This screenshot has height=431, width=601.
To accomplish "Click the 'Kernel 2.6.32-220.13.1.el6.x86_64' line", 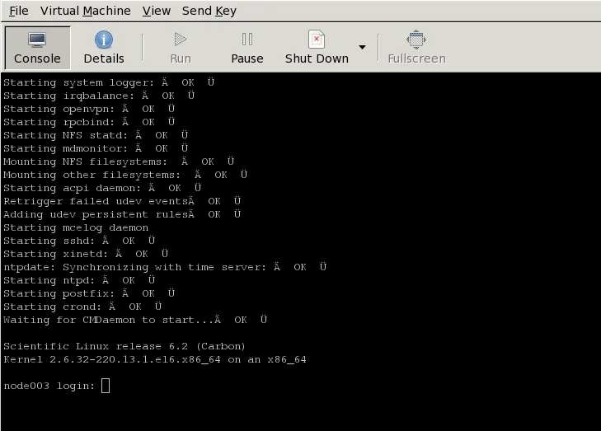I will 155,359.
